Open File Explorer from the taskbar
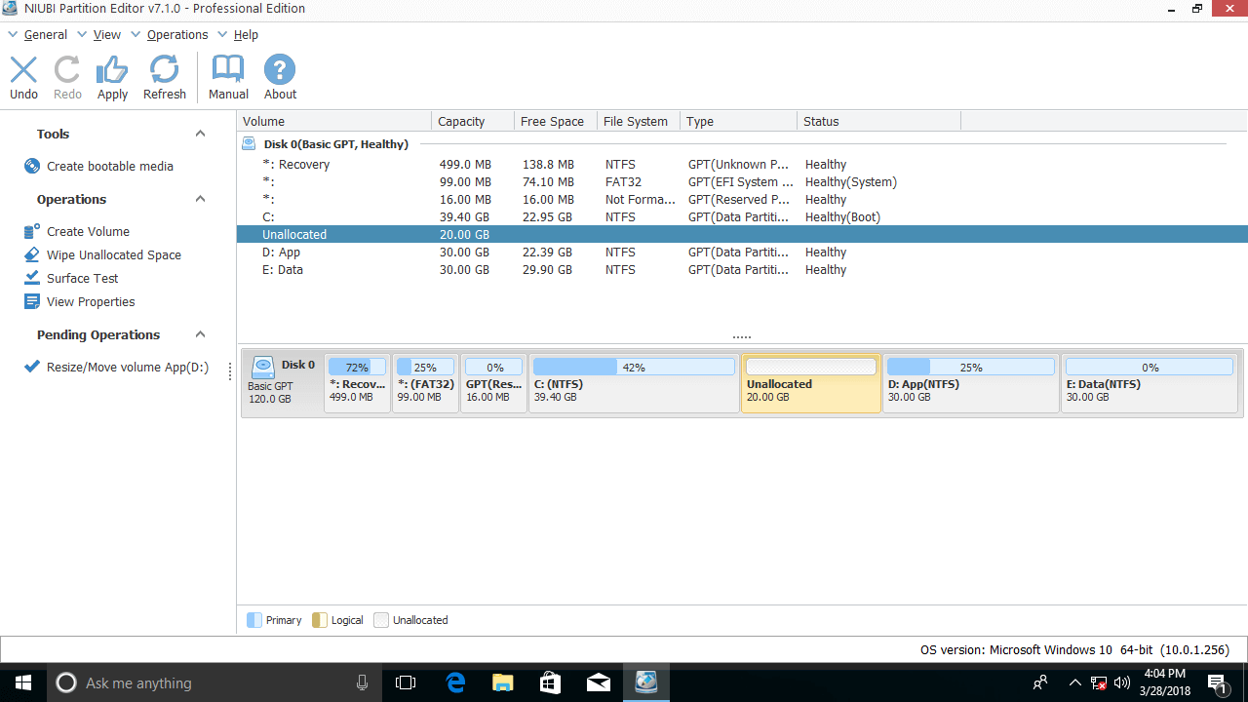The image size is (1248, 702). pos(503,682)
